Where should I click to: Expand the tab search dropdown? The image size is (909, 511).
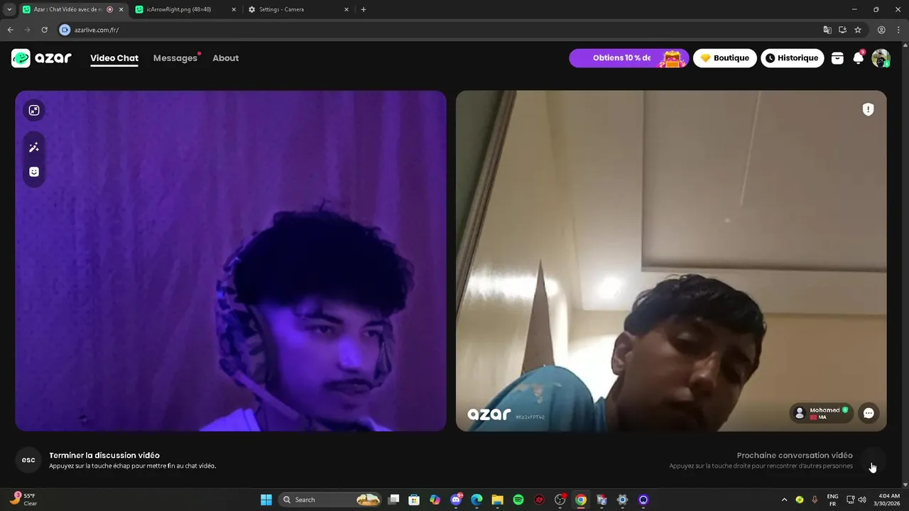9,9
